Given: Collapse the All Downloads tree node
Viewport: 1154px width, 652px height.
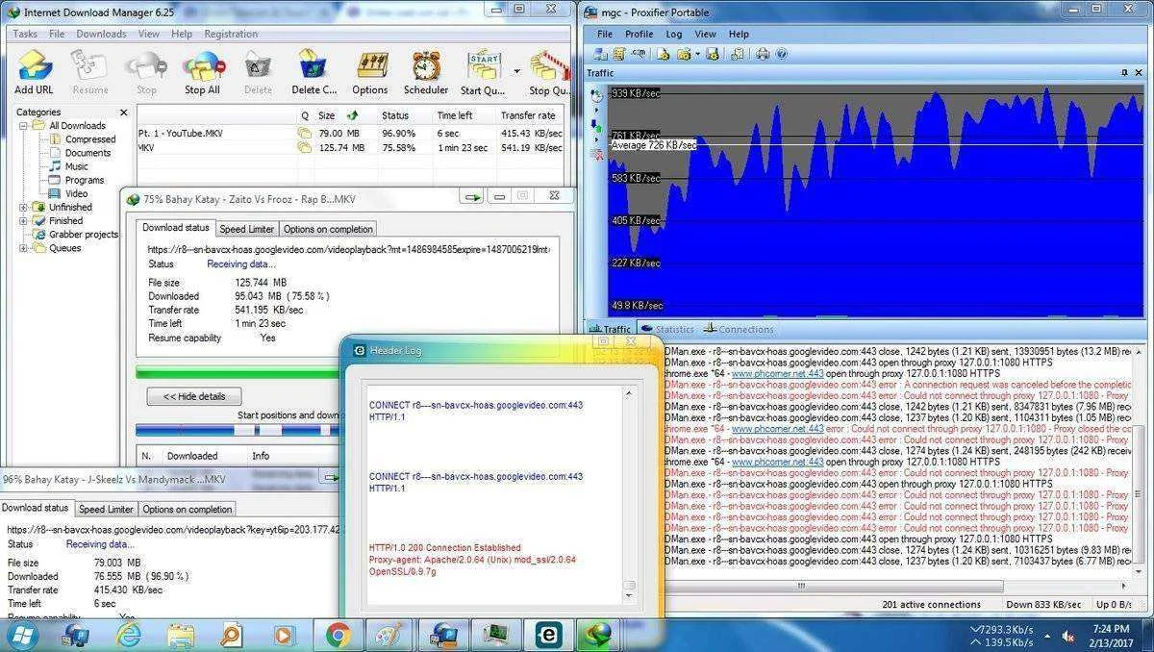Looking at the screenshot, I should pyautogui.click(x=24, y=125).
